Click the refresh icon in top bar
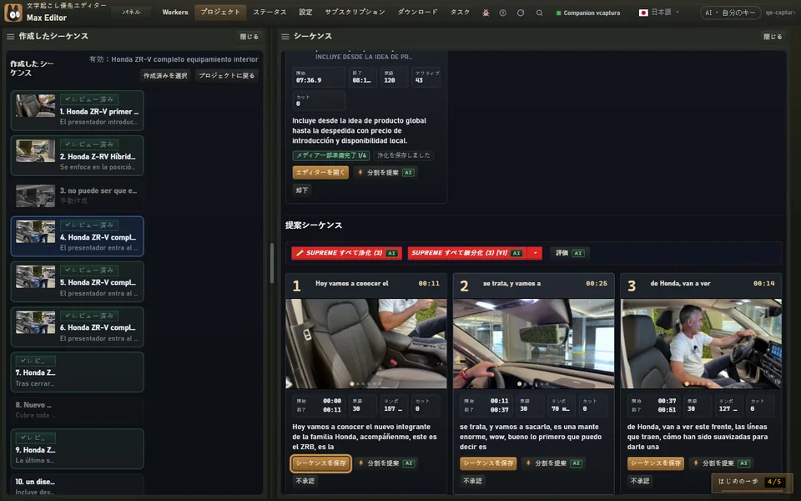 coord(521,13)
